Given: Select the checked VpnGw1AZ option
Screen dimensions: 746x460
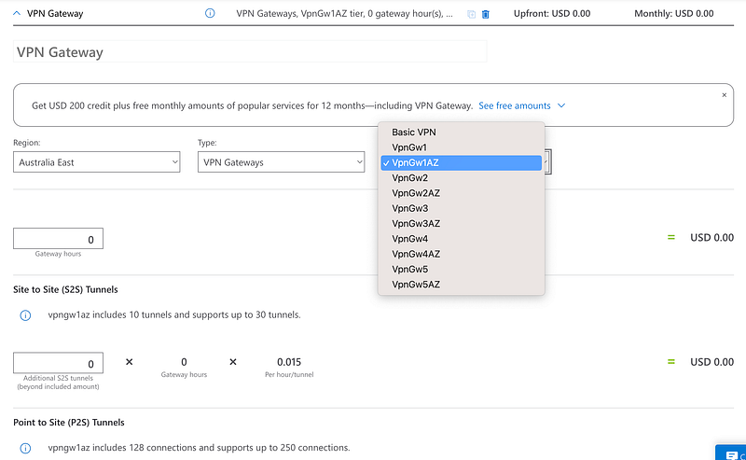Looking at the screenshot, I should (x=415, y=162).
